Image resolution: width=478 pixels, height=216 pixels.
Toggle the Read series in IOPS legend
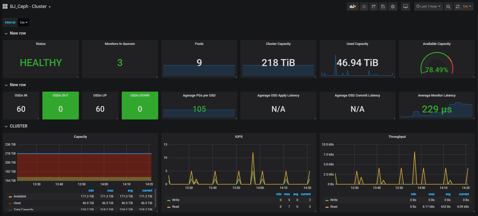[176, 207]
